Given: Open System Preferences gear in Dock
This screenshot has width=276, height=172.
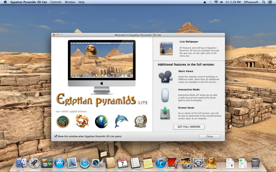Looking at the screenshot, I should pos(198,163).
